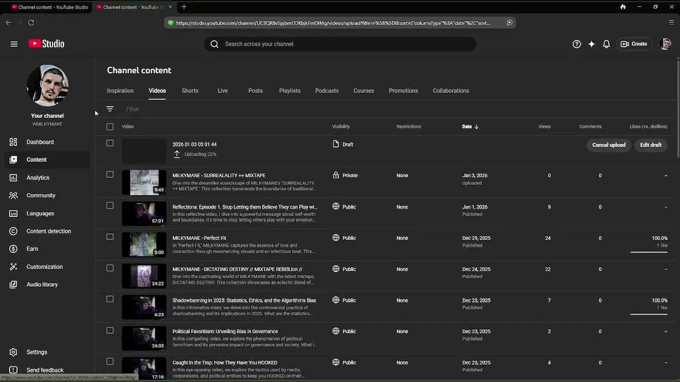Open the notifications bell
This screenshot has width=680, height=382.
[606, 44]
